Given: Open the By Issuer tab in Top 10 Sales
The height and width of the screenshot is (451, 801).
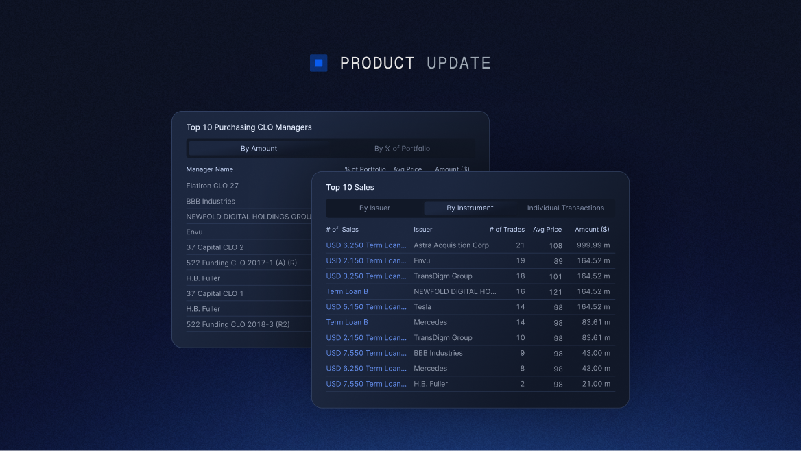Looking at the screenshot, I should [374, 208].
